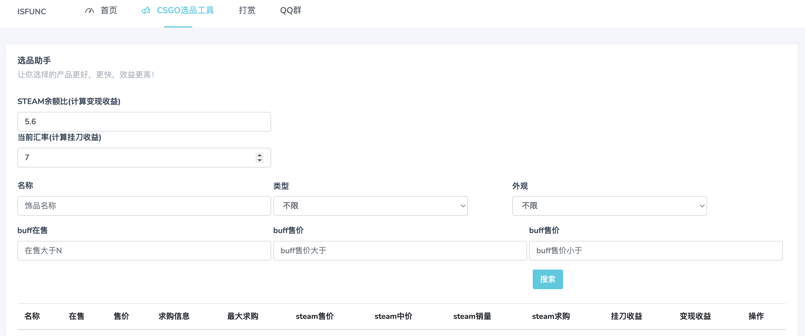Focus the 饰品名称 name input

pyautogui.click(x=144, y=206)
